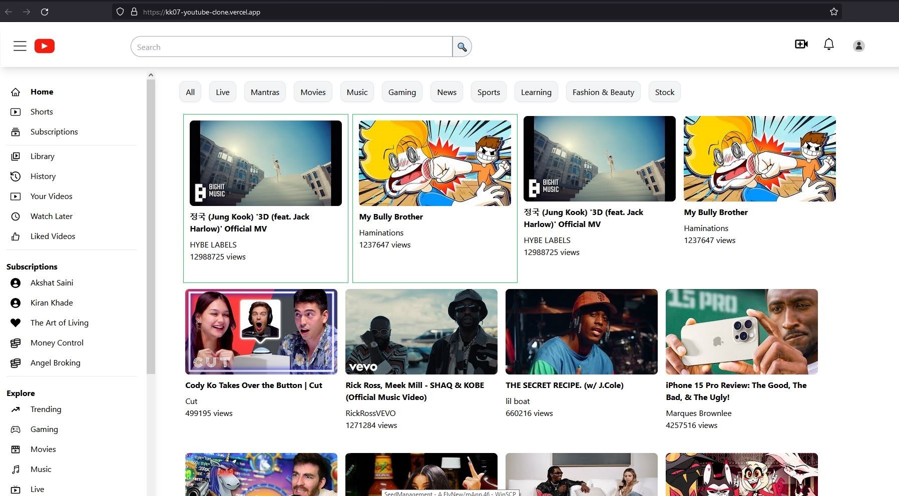Select the Live category chip
899x496 pixels.
coord(223,92)
